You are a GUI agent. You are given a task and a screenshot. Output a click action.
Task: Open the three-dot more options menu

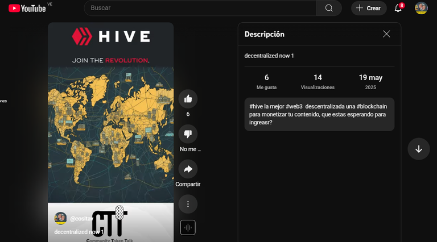(x=188, y=204)
